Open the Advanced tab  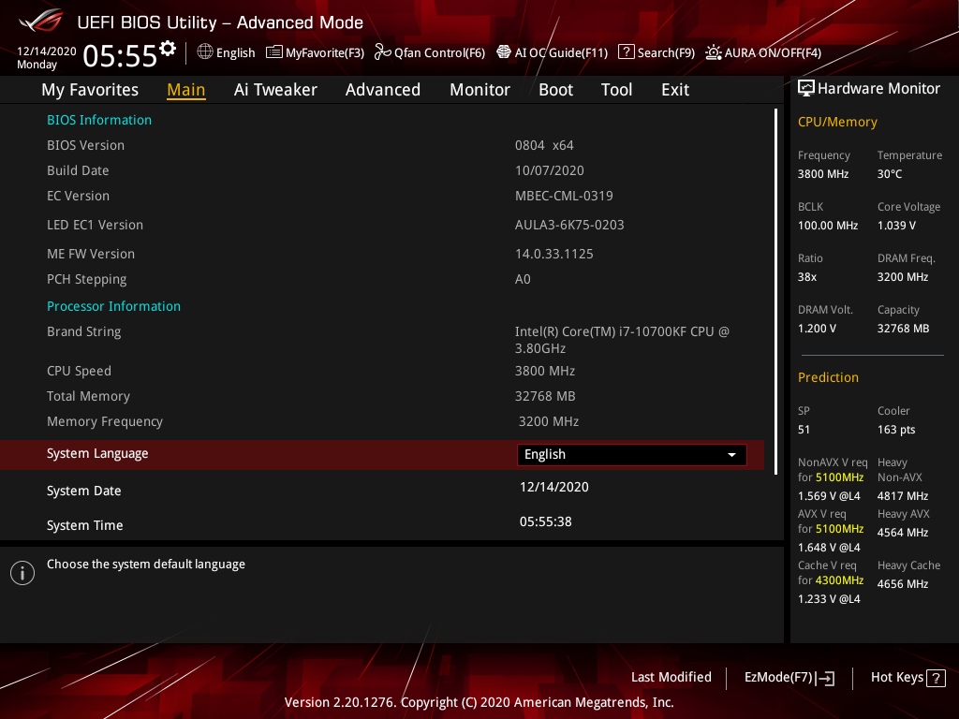(x=382, y=90)
